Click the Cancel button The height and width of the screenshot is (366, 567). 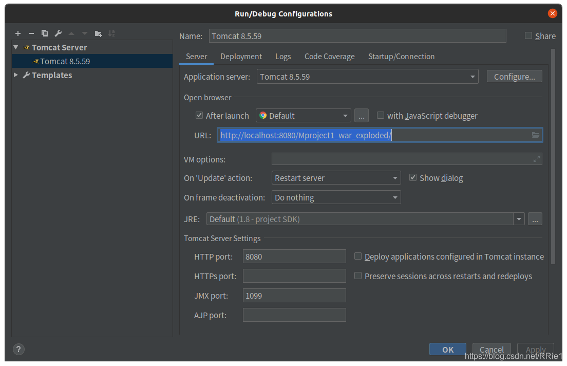492,350
